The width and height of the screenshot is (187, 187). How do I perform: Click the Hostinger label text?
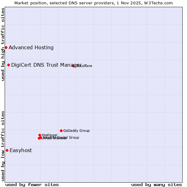pos(50,135)
